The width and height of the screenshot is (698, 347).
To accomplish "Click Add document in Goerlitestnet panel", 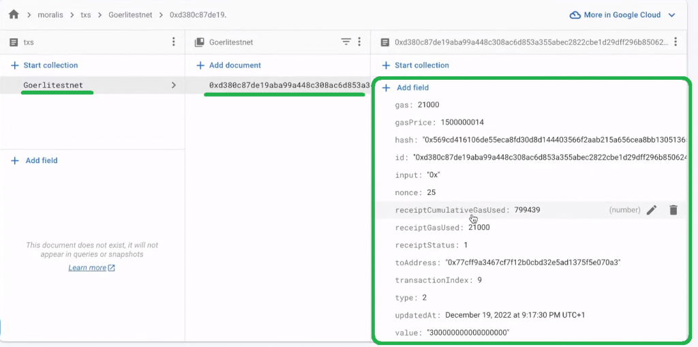I will coord(229,65).
